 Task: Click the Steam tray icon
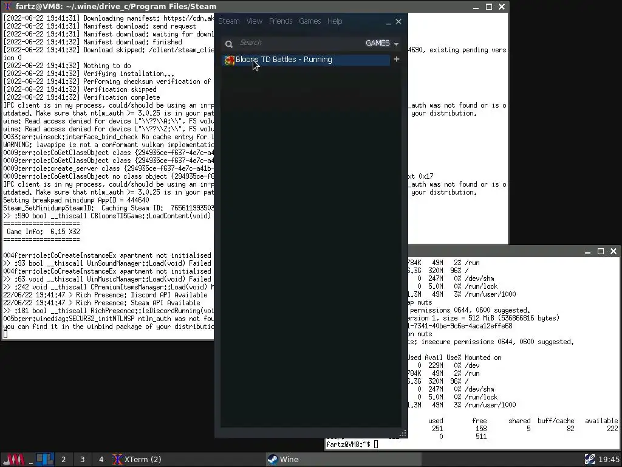coord(589,460)
